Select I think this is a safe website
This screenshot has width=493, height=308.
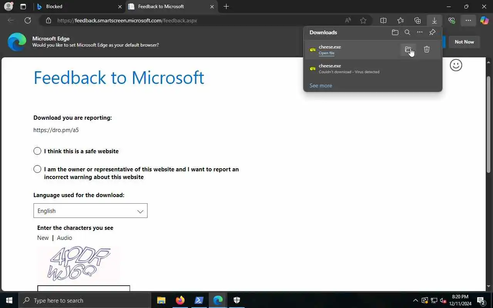coord(37,151)
